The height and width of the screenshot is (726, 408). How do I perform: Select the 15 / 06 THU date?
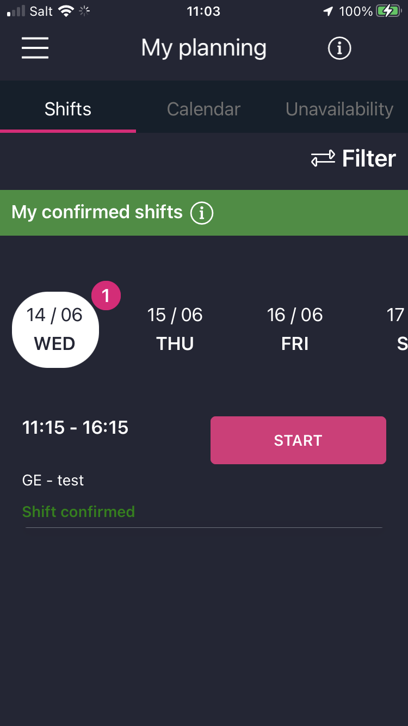175,329
